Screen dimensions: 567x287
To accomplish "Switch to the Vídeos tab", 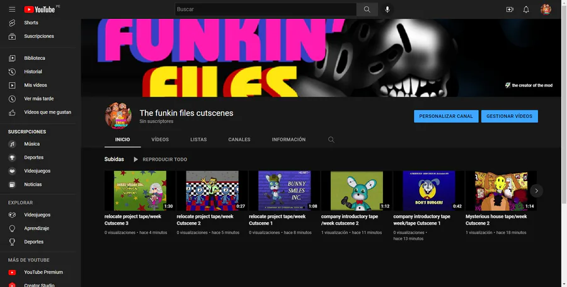I will (x=160, y=139).
